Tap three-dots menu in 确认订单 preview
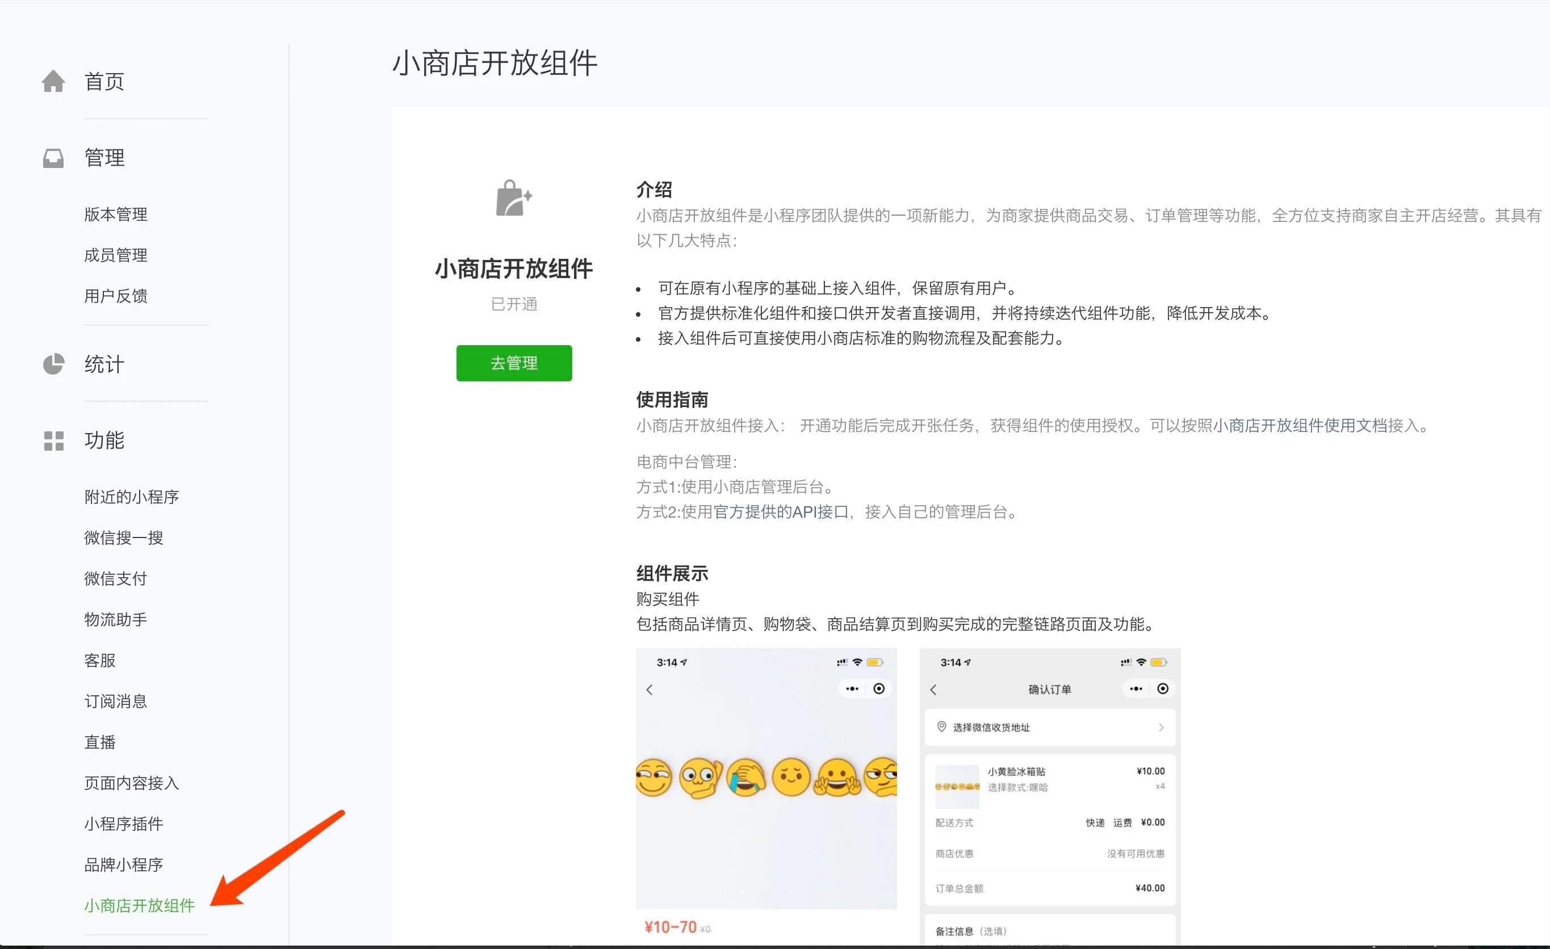The image size is (1550, 949). 1136,688
